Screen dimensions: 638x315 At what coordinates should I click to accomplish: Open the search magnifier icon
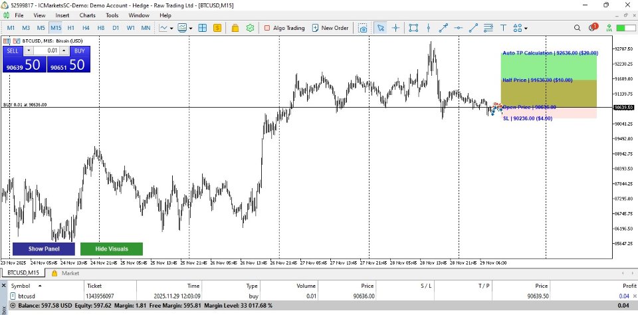[x=577, y=28]
